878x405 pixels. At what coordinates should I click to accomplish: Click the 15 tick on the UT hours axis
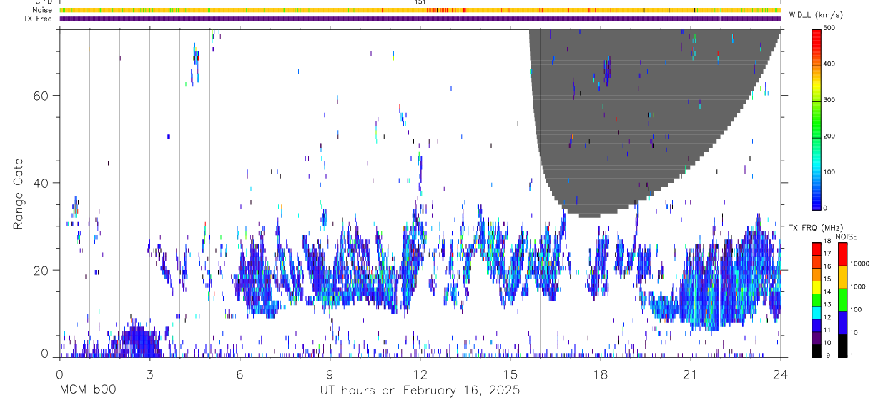tap(510, 374)
